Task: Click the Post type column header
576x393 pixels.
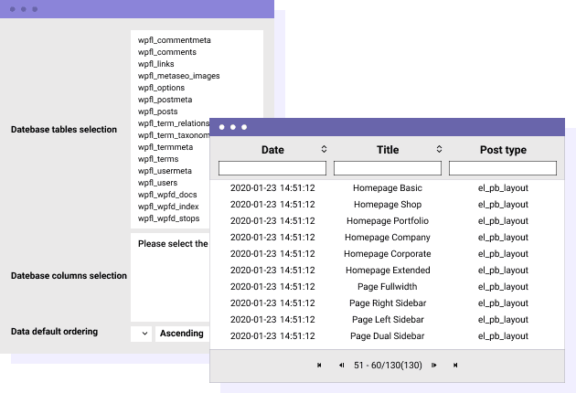Action: [x=503, y=150]
